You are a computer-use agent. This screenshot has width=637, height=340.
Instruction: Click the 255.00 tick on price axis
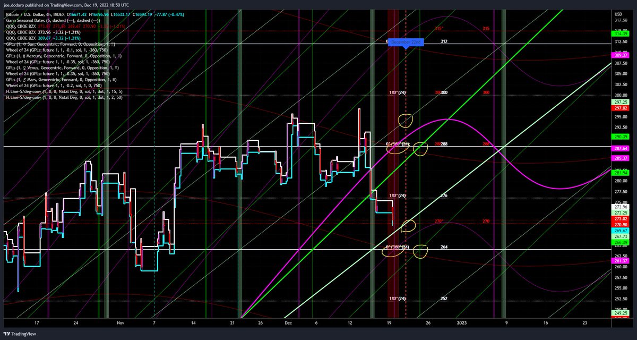click(621, 288)
